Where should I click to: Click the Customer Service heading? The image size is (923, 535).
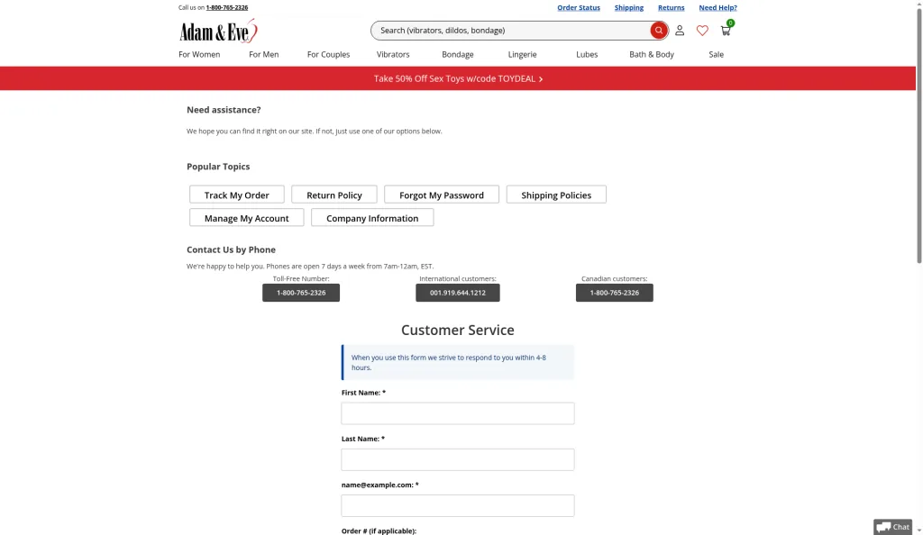tap(458, 330)
